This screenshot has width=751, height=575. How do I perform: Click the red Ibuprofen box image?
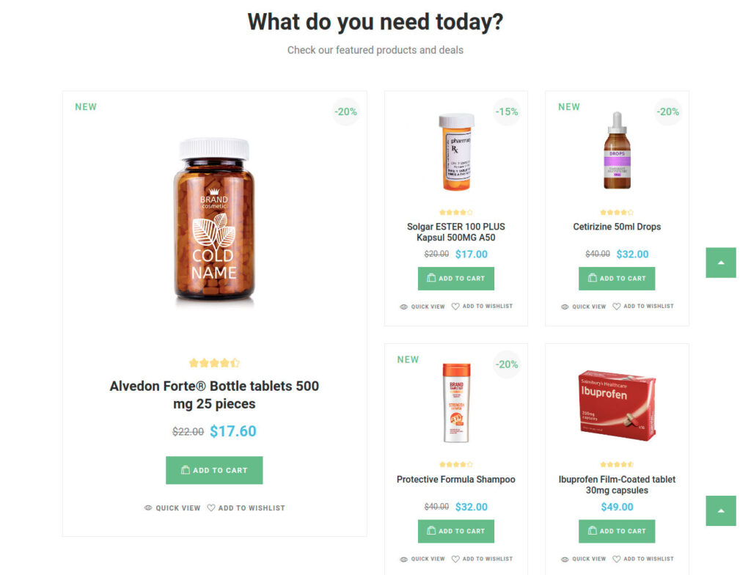pos(617,406)
